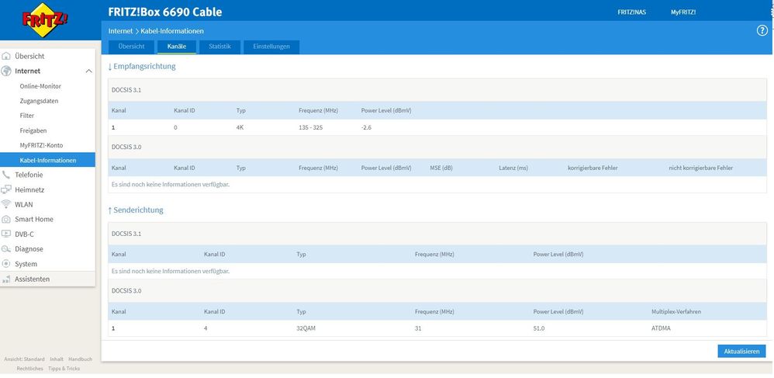Select Kabel-Informationen in sidebar
The image size is (774, 378).
(x=48, y=160)
